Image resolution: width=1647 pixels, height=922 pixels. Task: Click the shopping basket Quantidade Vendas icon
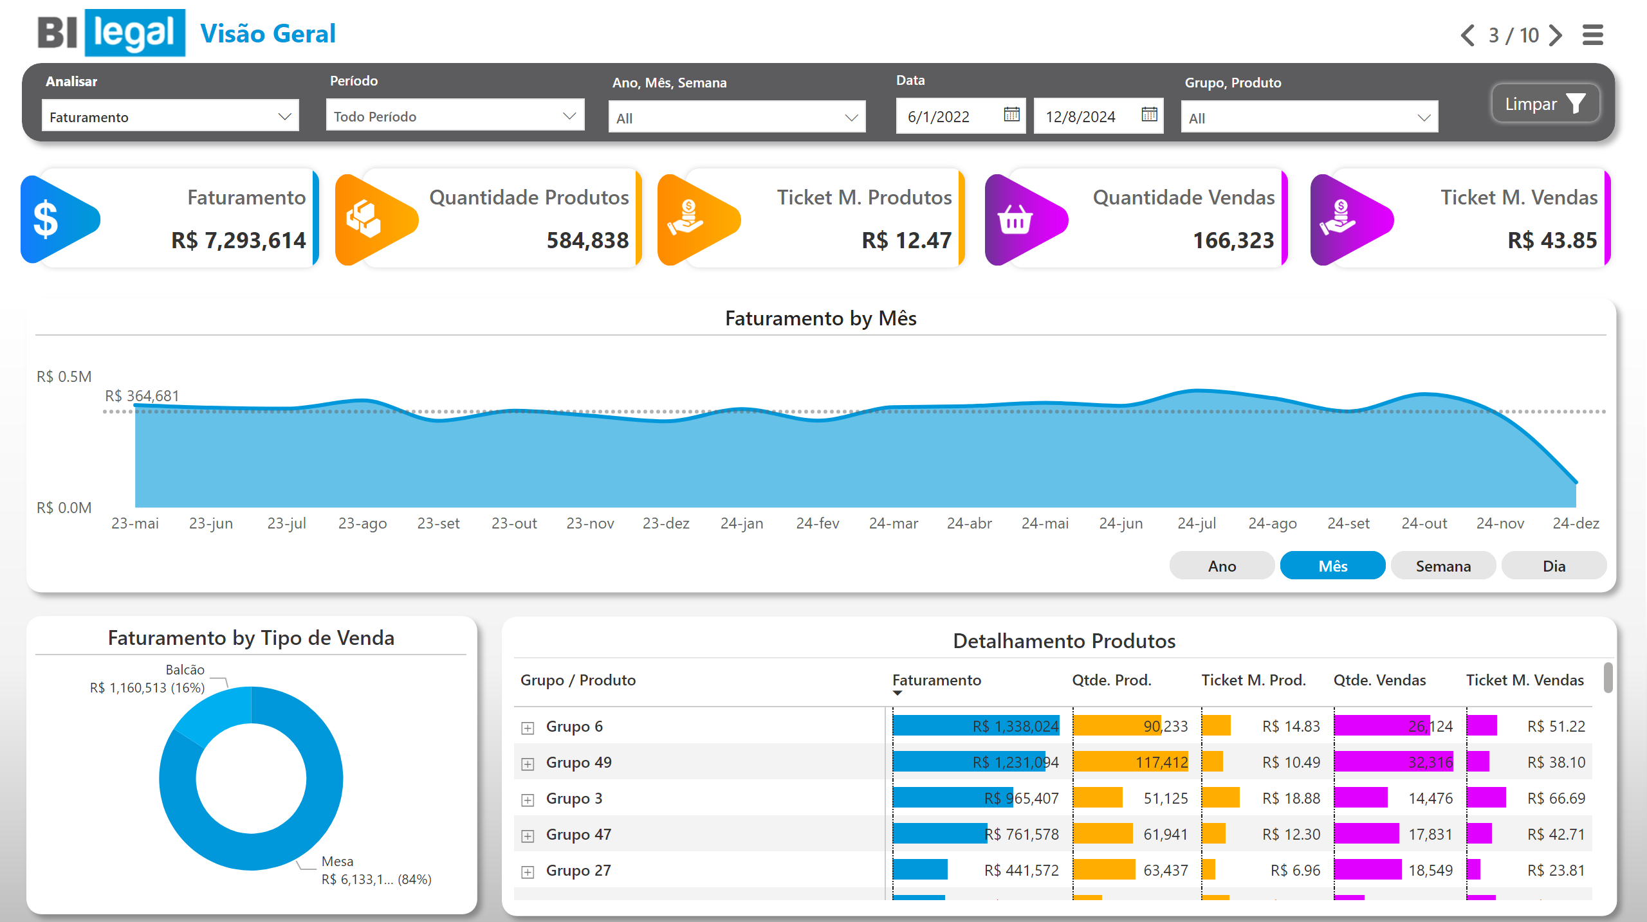(x=1015, y=219)
